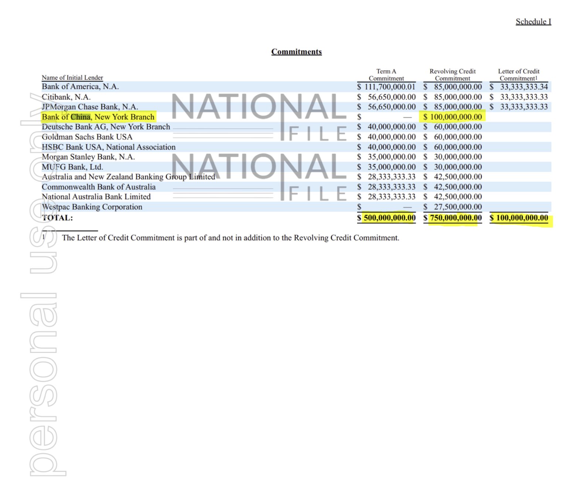Select 'Goldman Sachs Bank USA' lender name

tap(87, 137)
